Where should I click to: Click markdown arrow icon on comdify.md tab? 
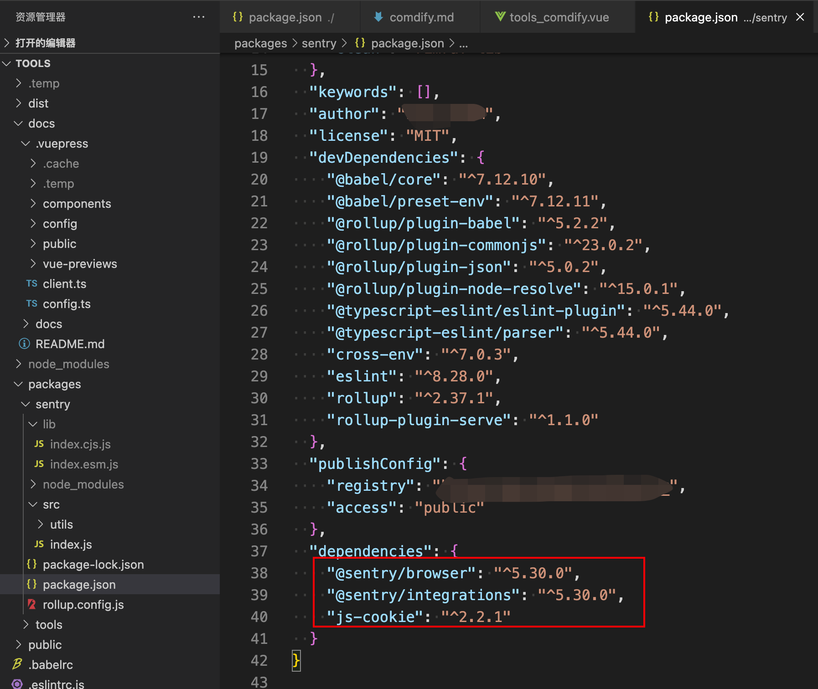(378, 17)
